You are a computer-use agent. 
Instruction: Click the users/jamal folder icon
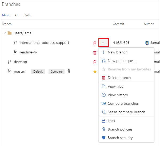coord(10,33)
